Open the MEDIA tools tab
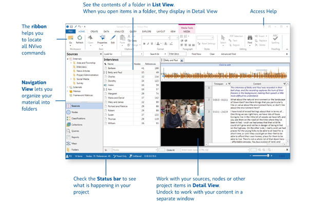The image size is (309, 211). (187, 31)
